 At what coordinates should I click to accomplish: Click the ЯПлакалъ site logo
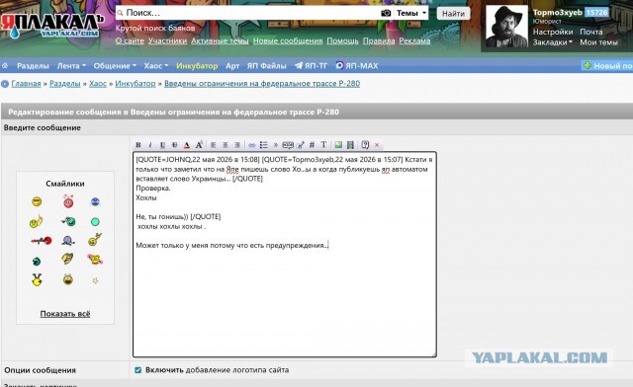coord(52,25)
